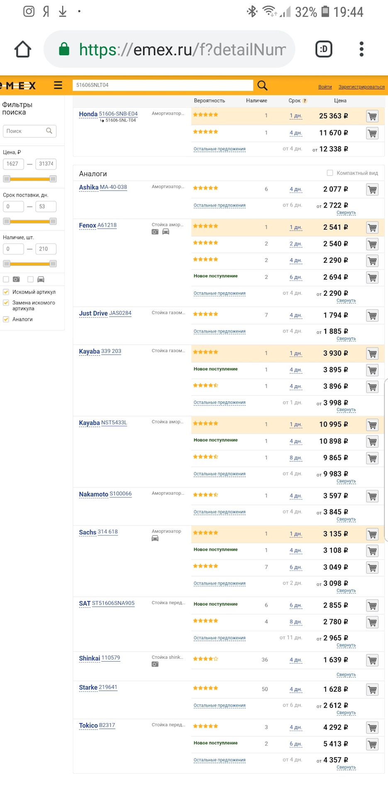This screenshot has height=797, width=388.
Task: Collapse Ashika offers with Свернуть
Action: click(x=346, y=213)
